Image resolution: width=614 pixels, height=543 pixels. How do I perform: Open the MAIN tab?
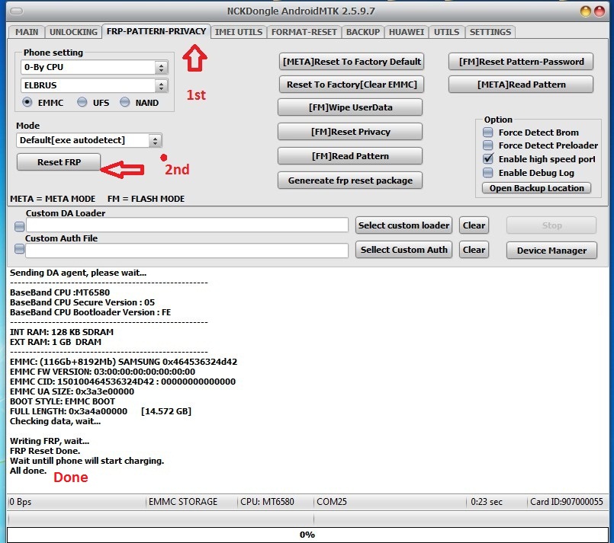pos(27,32)
